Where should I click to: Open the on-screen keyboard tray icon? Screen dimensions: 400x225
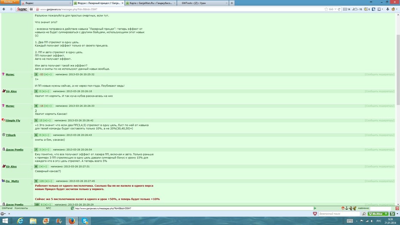(350, 221)
